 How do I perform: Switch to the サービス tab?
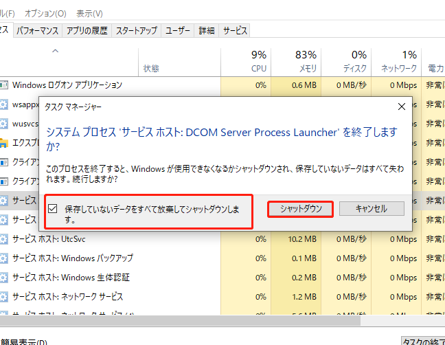235,31
